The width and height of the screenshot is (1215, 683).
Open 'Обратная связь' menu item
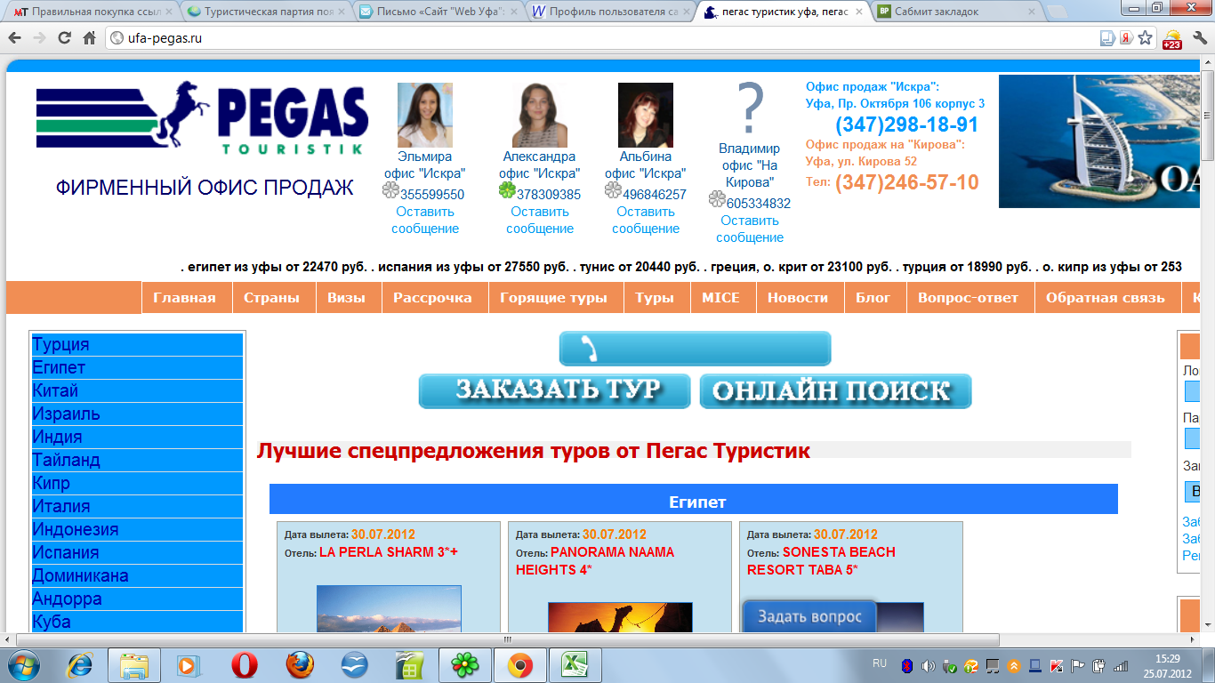pos(1106,298)
